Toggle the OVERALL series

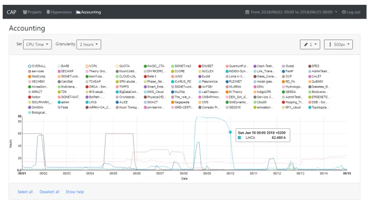coord(37,66)
